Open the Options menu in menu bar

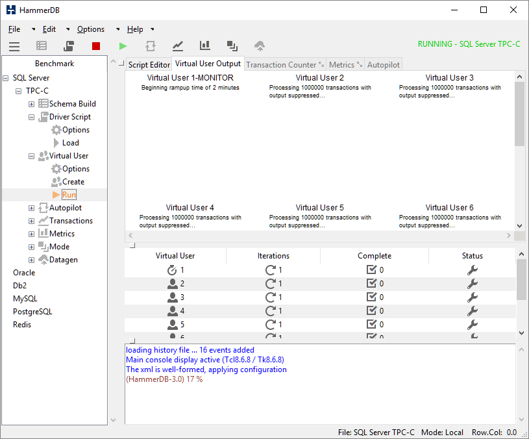coord(91,29)
